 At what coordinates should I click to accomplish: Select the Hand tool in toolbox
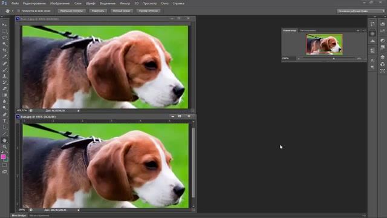click(4, 140)
